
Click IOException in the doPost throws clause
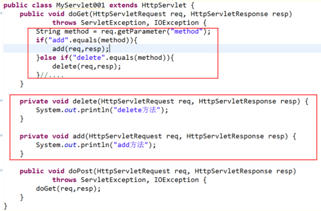176,180
